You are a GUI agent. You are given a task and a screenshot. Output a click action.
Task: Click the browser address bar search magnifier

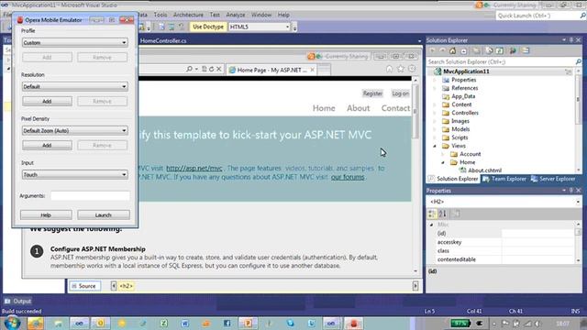coord(190,70)
